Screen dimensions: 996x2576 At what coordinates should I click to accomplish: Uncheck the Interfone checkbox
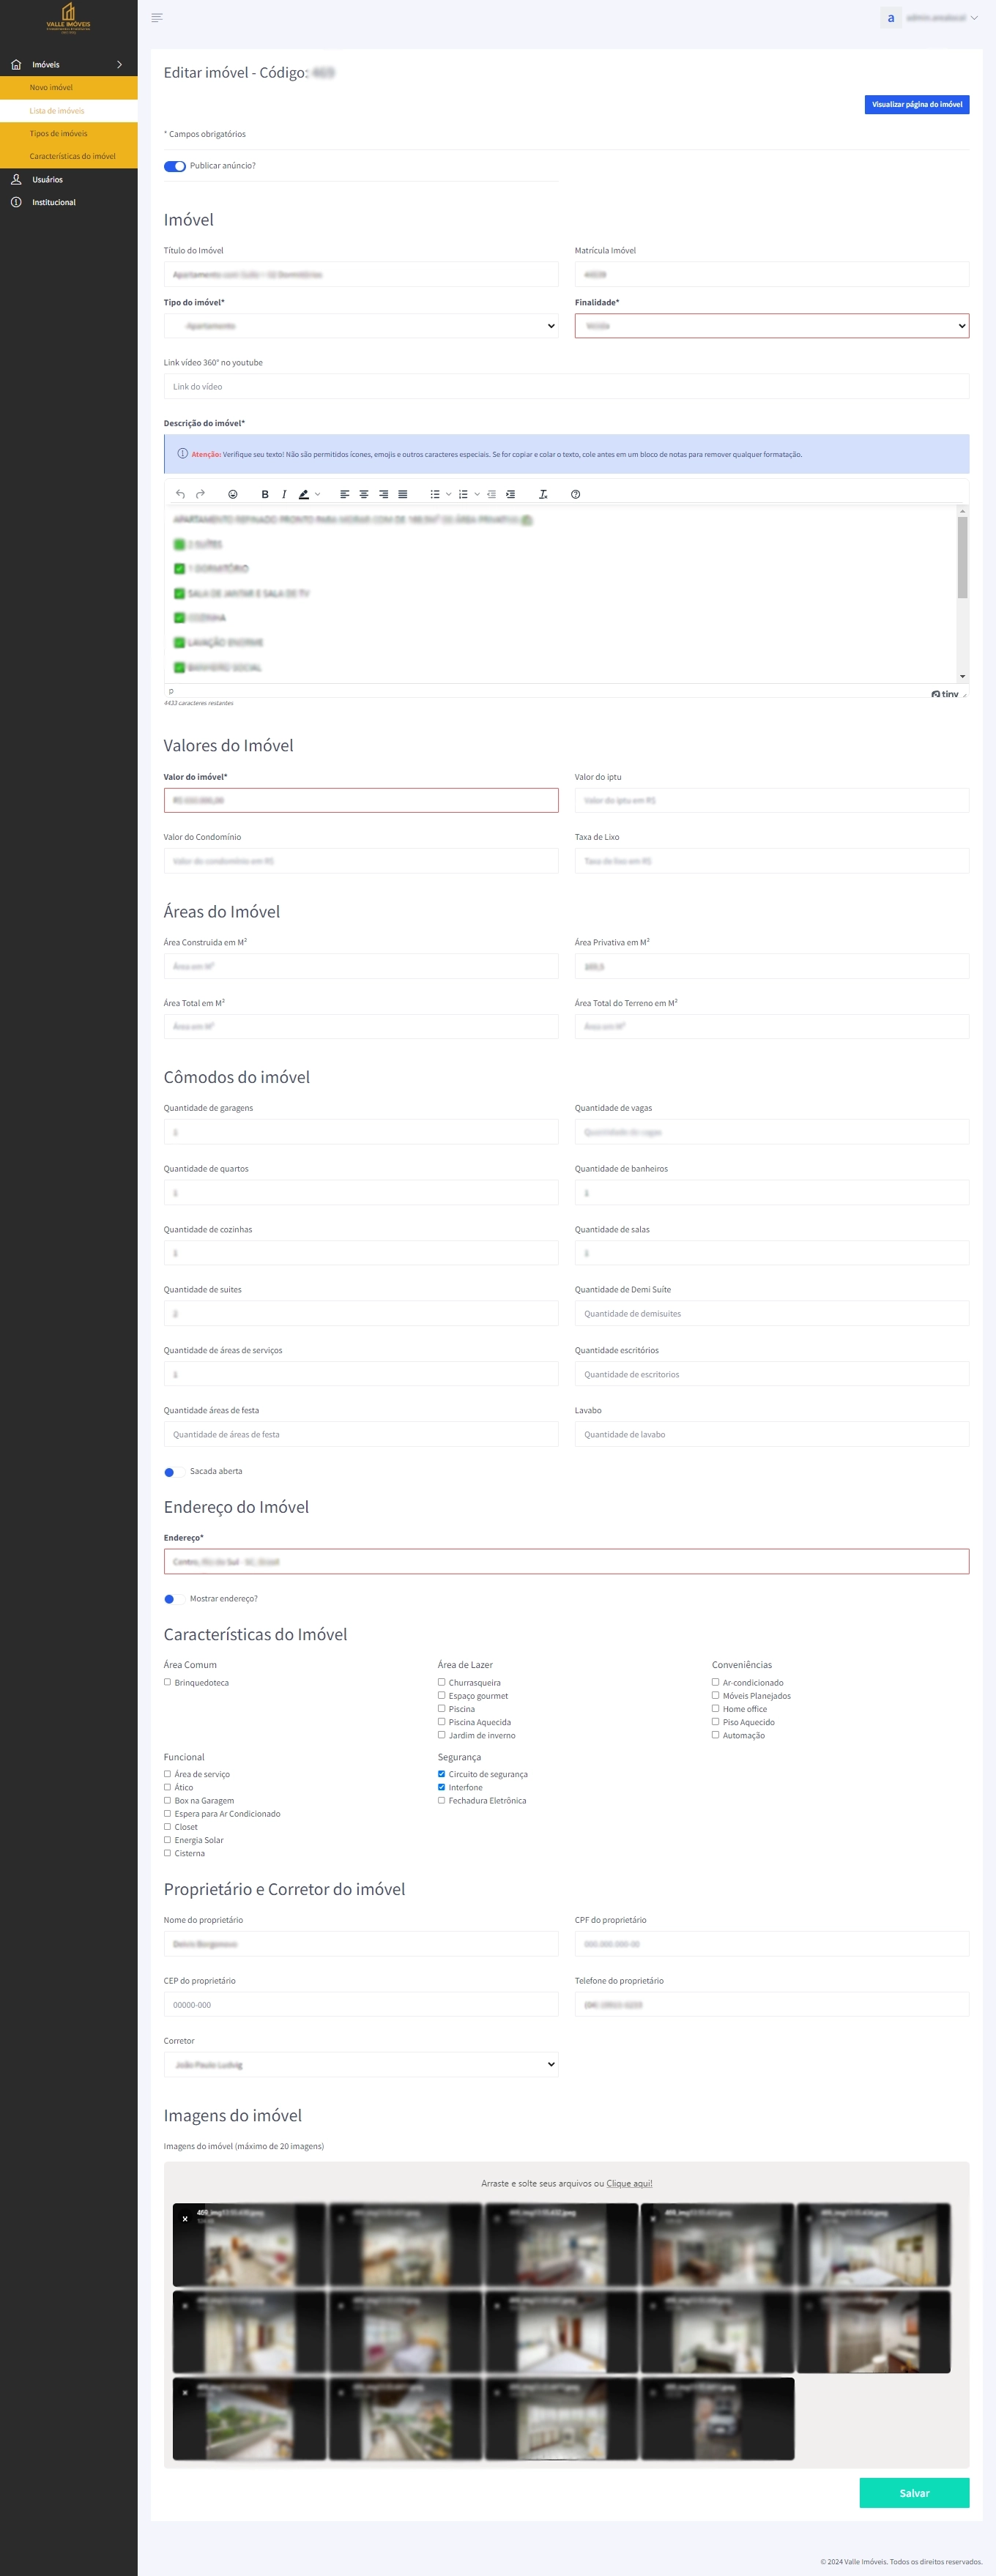(442, 1787)
